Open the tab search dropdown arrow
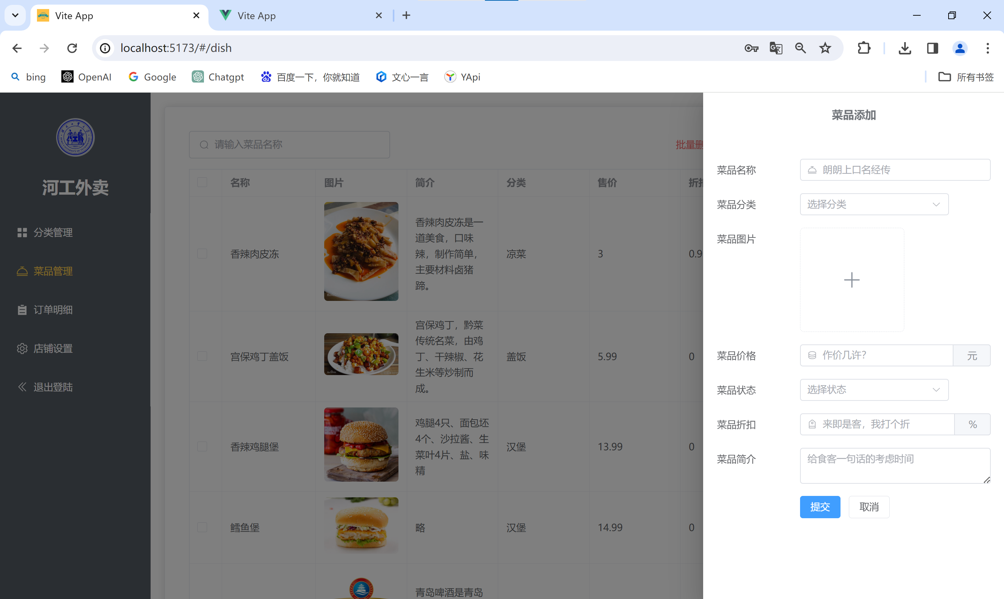The image size is (1004, 599). 15,15
